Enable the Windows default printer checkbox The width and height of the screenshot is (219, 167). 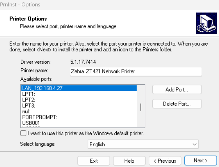coord(24,134)
